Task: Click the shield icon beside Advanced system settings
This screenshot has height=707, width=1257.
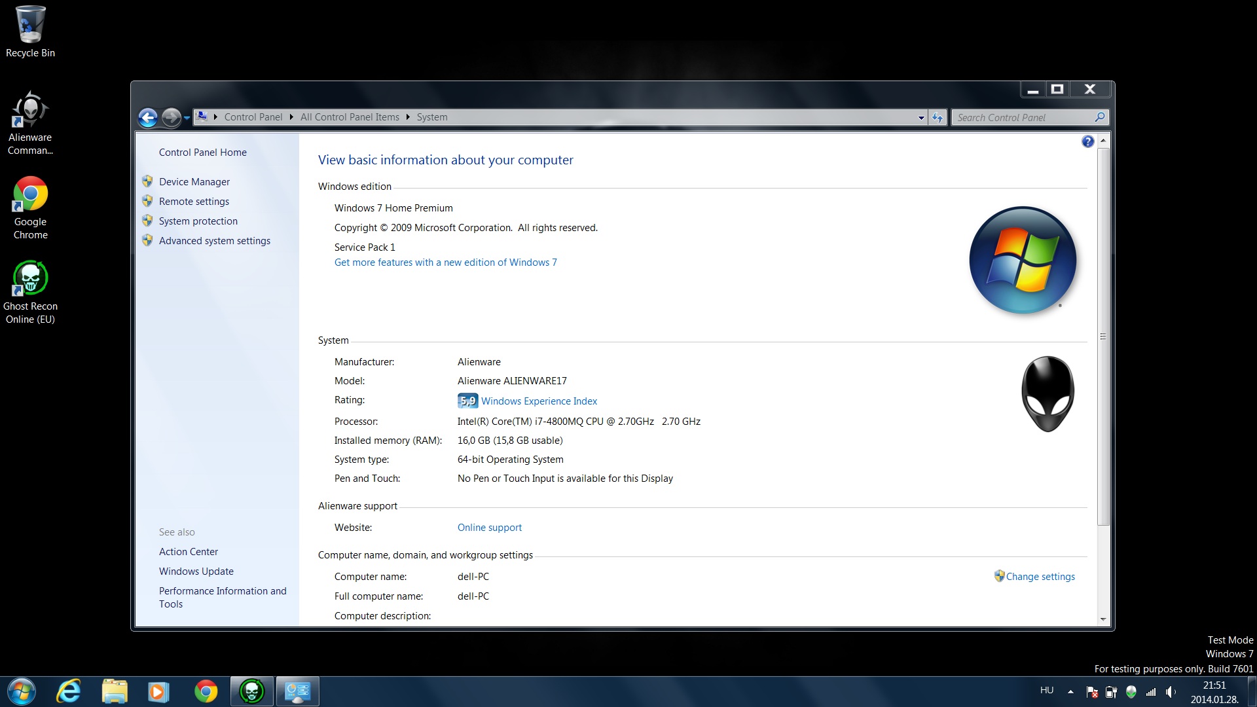Action: pyautogui.click(x=147, y=240)
